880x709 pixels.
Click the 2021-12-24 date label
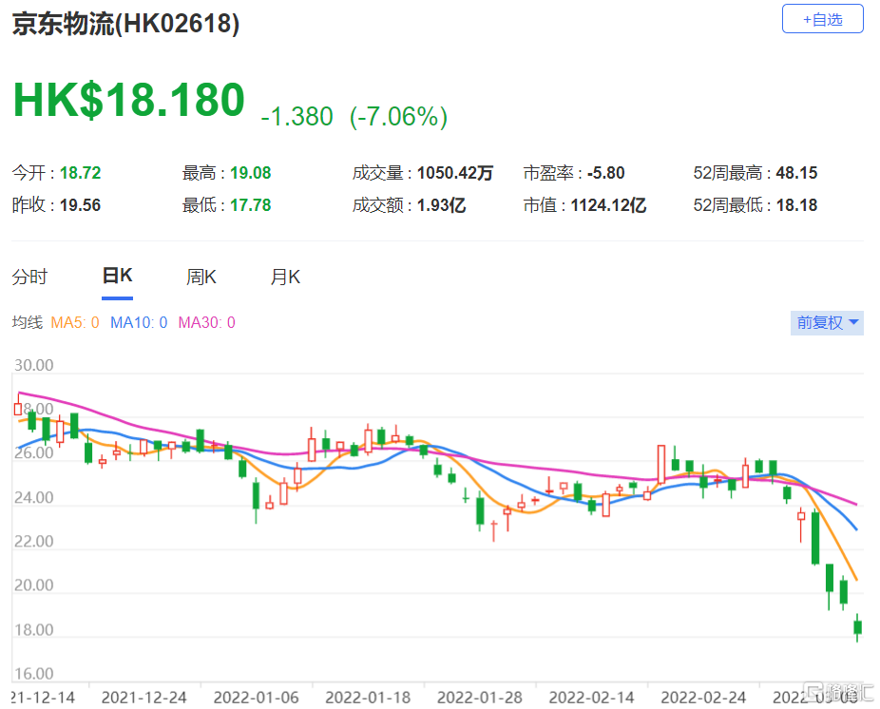click(144, 698)
